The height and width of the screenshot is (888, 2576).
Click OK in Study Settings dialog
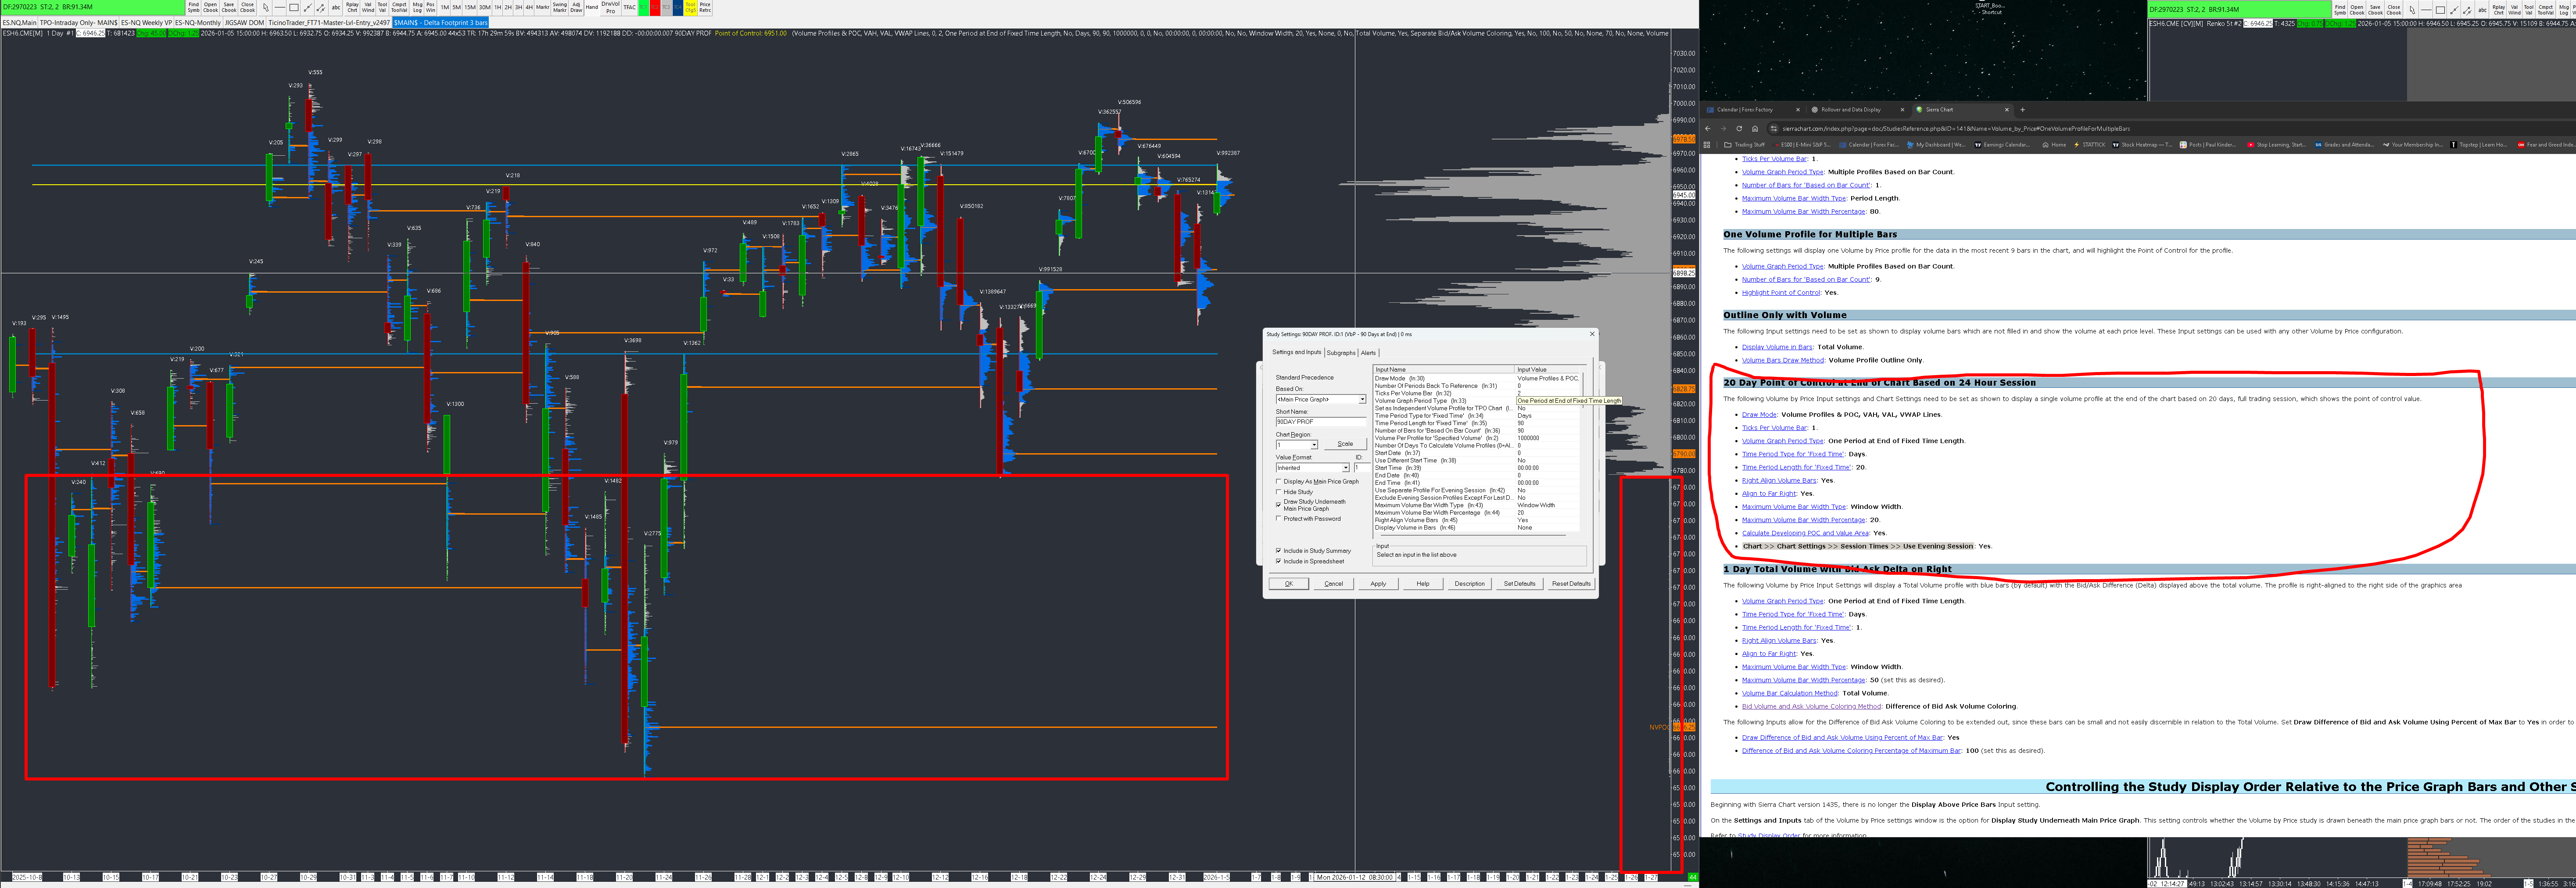1289,584
